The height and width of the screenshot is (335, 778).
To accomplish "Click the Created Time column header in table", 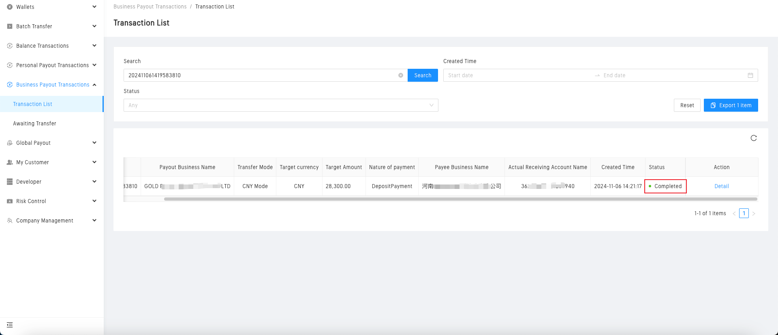I will coord(618,167).
